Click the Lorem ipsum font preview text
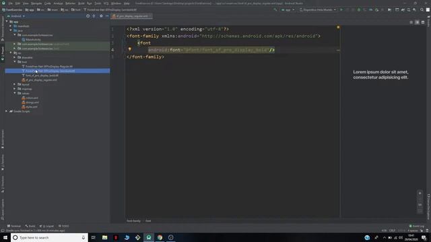Image resolution: width=431 pixels, height=242 pixels. point(380,75)
